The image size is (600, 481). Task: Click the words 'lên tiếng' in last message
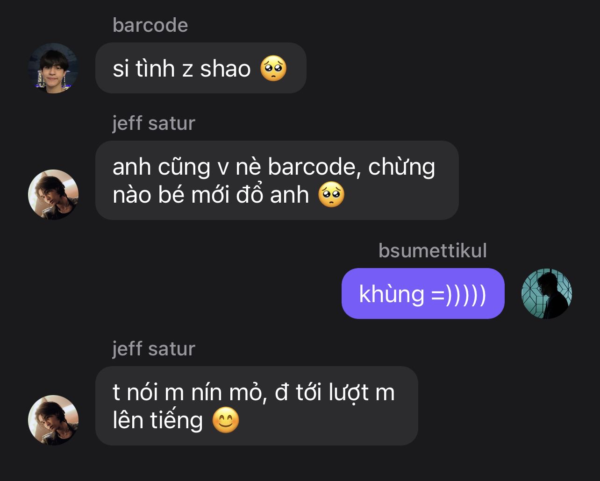pos(158,420)
